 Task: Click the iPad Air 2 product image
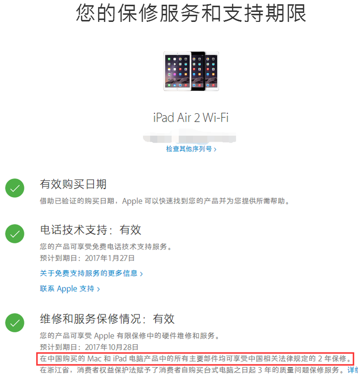click(x=191, y=71)
